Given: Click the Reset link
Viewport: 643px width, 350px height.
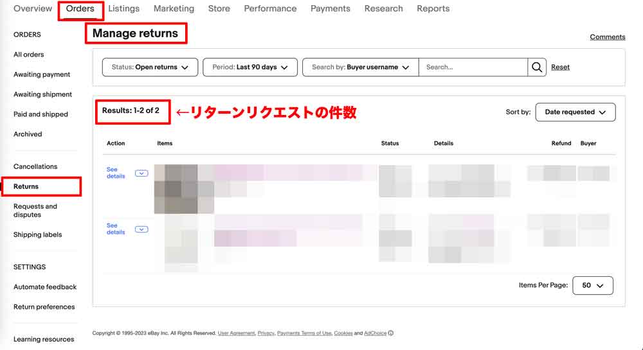Looking at the screenshot, I should click(x=560, y=67).
